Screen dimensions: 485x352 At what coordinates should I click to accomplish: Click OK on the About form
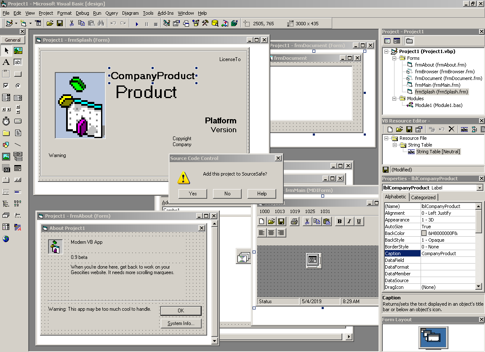point(181,311)
